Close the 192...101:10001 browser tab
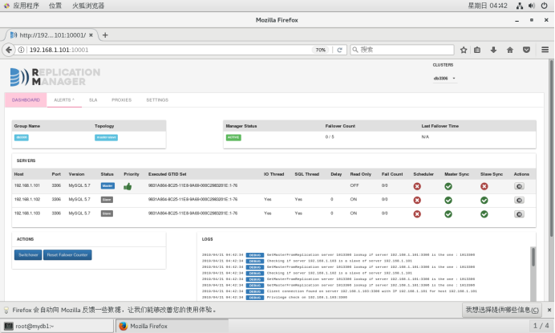This screenshot has height=333, width=555. pyautogui.click(x=91, y=35)
